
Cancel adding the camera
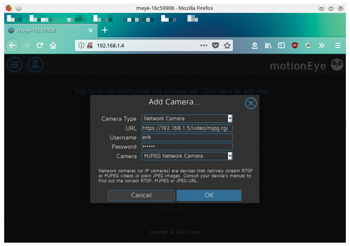(x=141, y=195)
